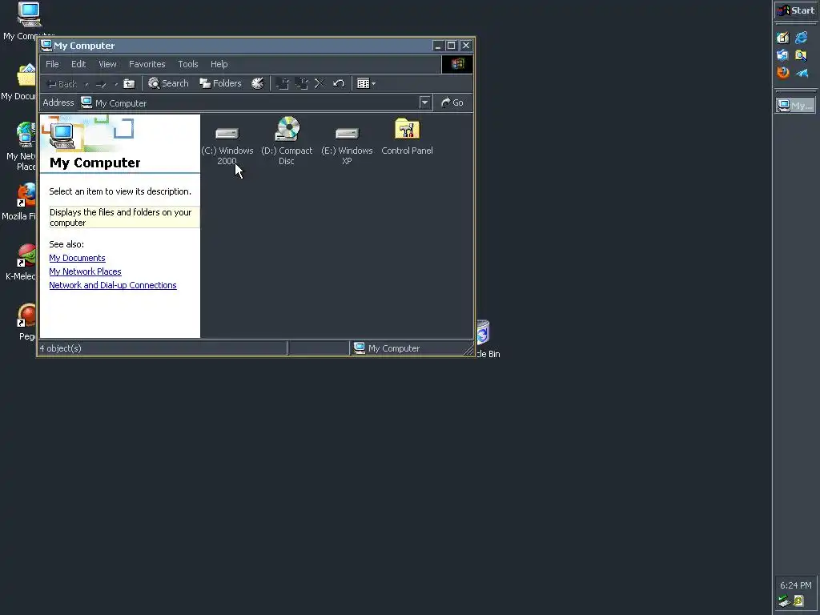The width and height of the screenshot is (820, 615).
Task: Open the History toolbar icon
Action: coord(258,83)
